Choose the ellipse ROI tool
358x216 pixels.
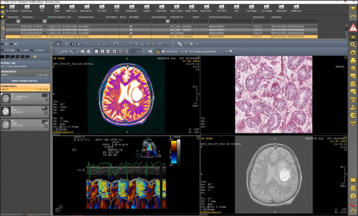[x=136, y=44]
